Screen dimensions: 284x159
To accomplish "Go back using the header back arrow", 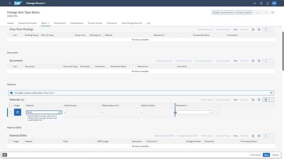I will tap(10, 3).
